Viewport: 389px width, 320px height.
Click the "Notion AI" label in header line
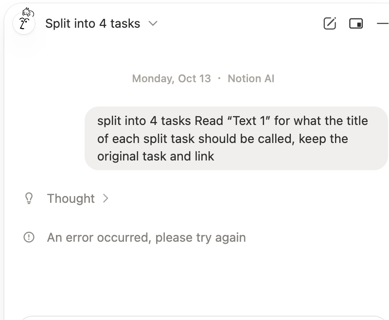[x=251, y=79]
